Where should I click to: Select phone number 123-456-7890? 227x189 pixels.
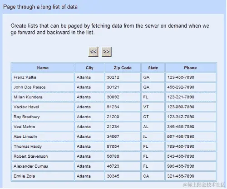(191, 78)
